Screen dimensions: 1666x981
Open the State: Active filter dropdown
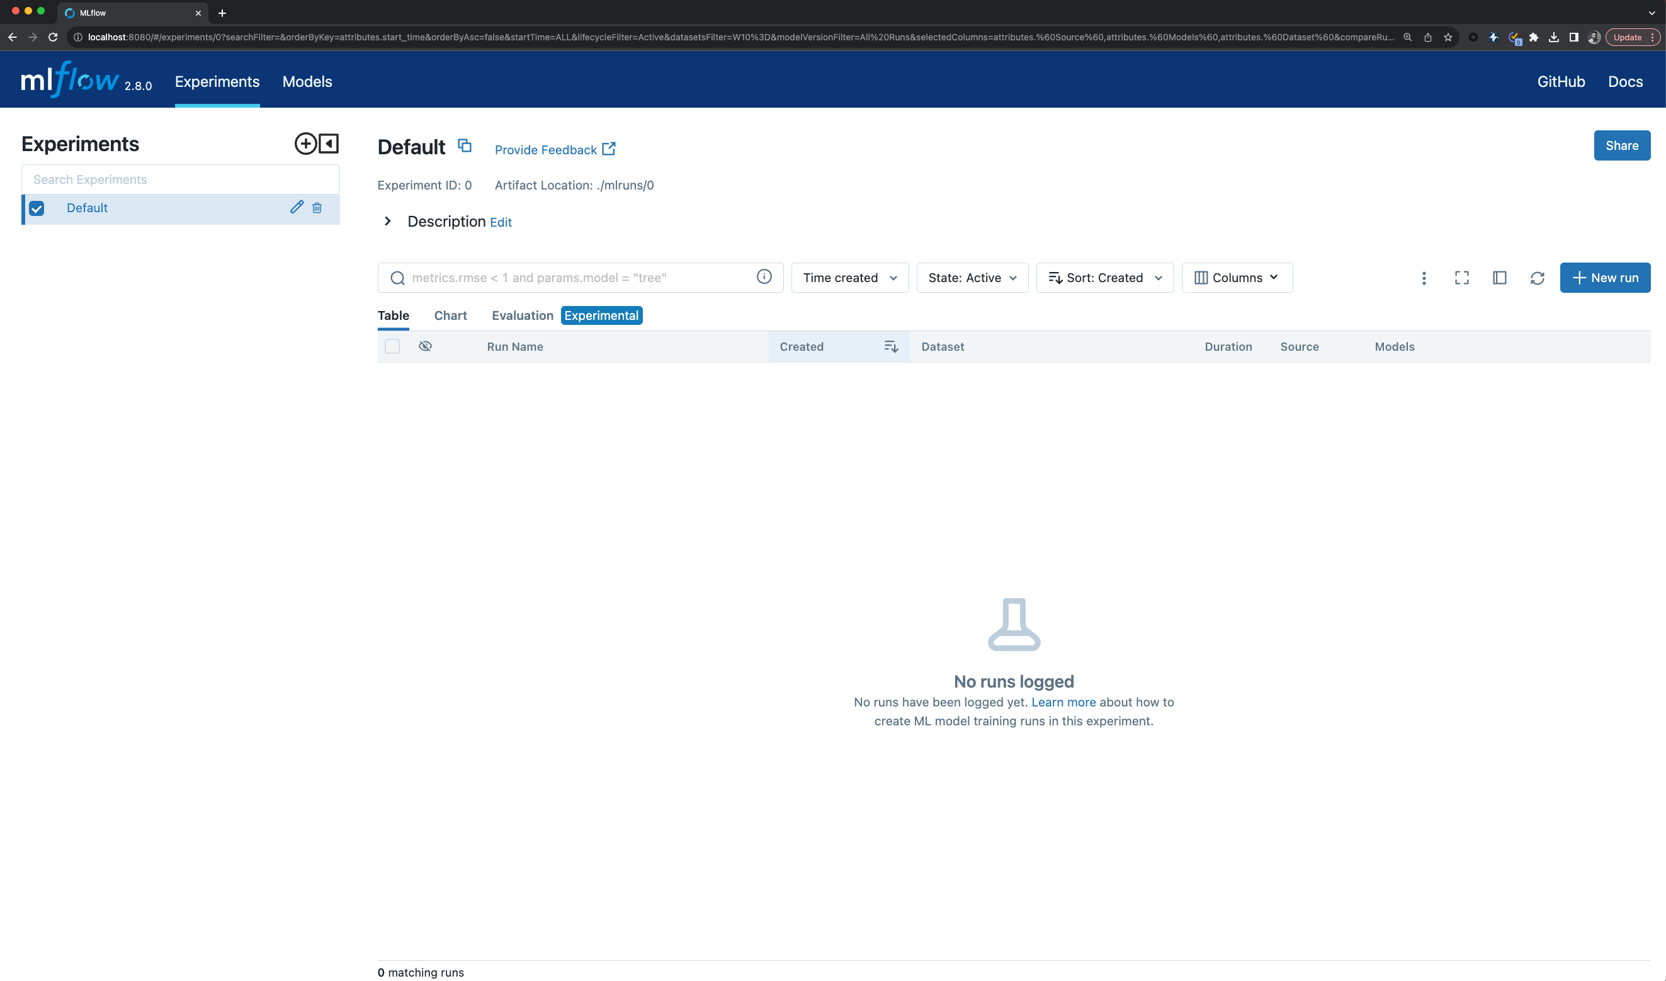tap(972, 278)
